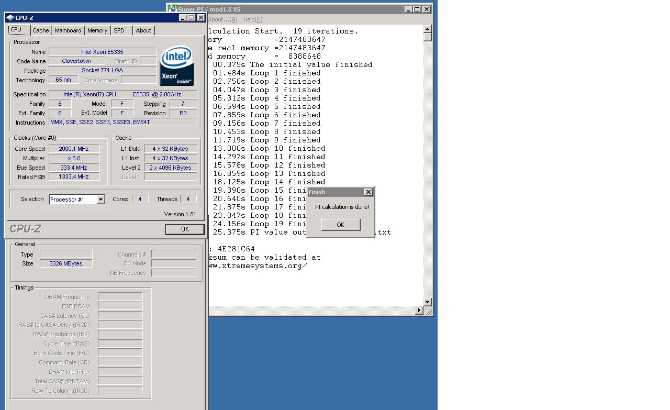
Task: Click the Super PI window resize grip
Action: point(429,311)
